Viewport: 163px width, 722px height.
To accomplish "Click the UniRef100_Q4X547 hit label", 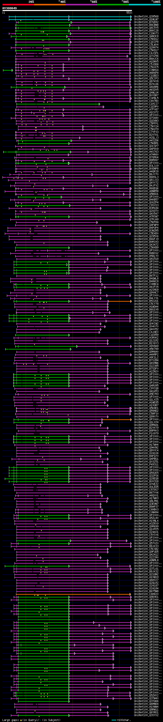I will pyautogui.click(x=146, y=214).
